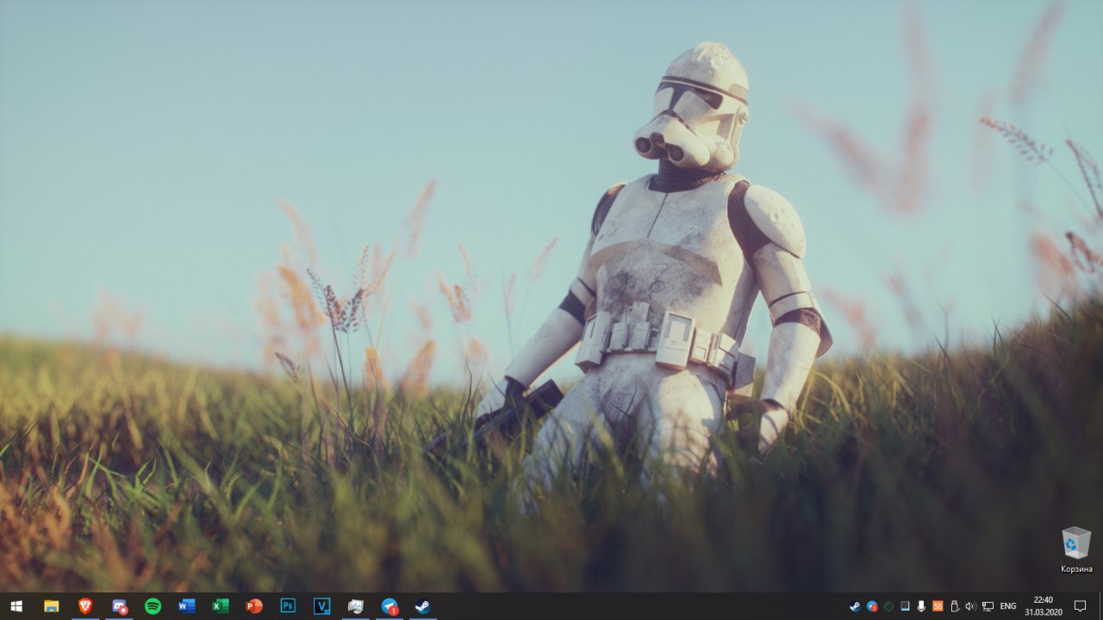
Task: Click the microphone icon in the system tray
Action: coord(921,606)
